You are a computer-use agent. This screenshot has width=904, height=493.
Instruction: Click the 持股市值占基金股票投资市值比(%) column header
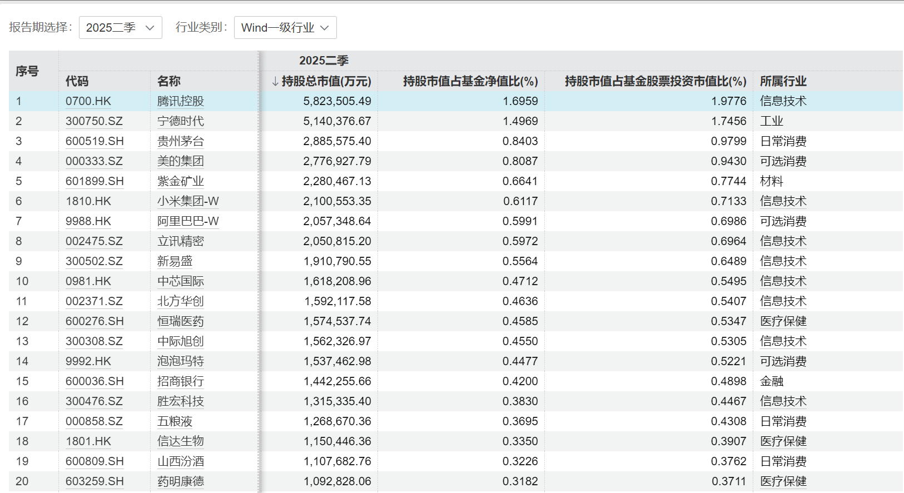pos(655,82)
